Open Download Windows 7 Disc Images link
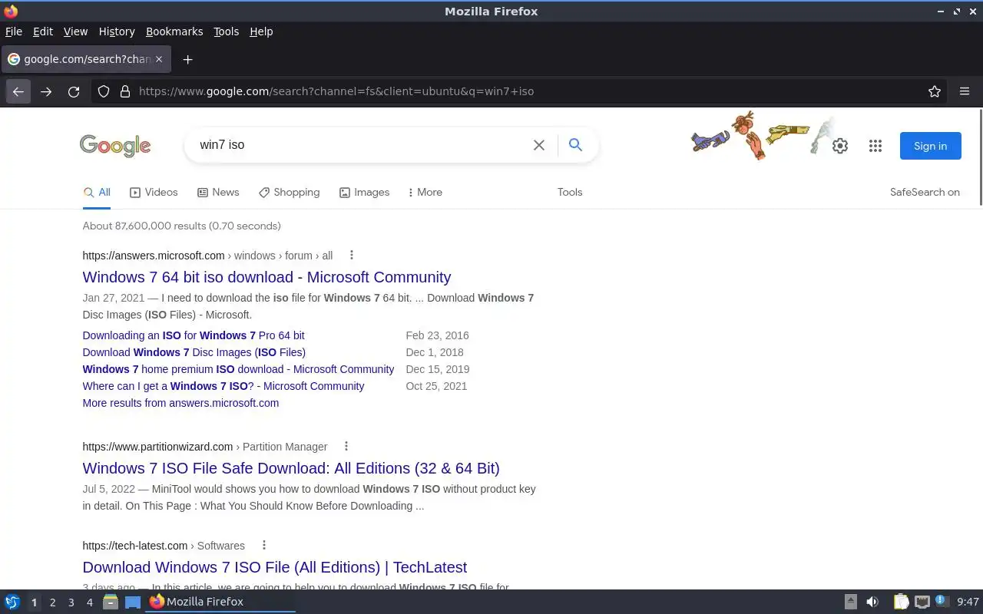This screenshot has width=983, height=614. tap(194, 352)
